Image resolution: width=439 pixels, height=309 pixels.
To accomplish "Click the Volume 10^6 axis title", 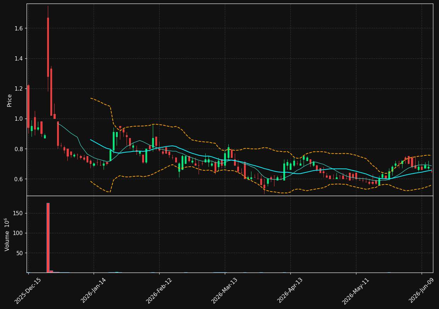I will click(7, 234).
